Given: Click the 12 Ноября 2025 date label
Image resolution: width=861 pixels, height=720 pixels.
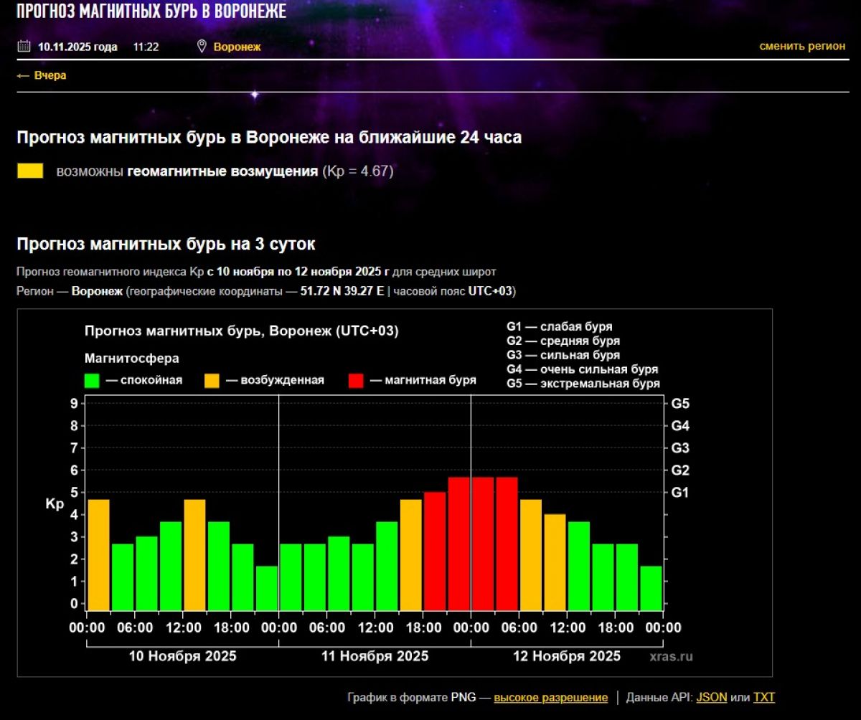Looking at the screenshot, I should [567, 656].
